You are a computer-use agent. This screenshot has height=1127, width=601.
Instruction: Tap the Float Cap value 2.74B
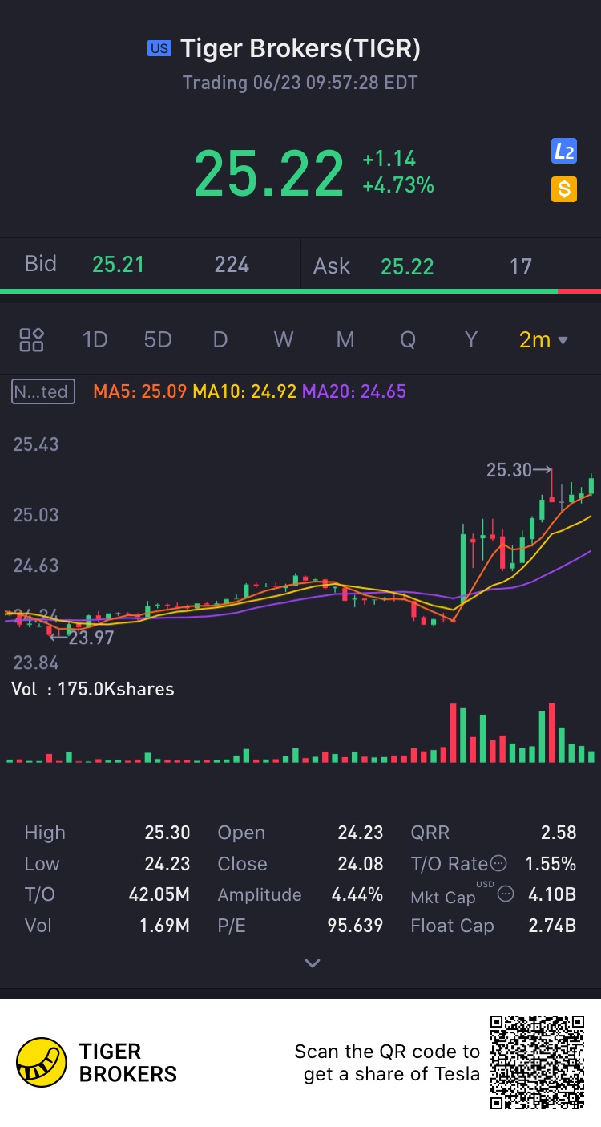click(x=552, y=926)
